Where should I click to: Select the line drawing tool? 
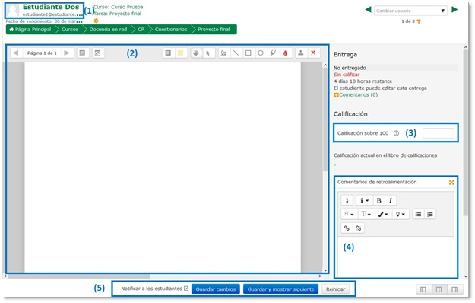coord(236,53)
